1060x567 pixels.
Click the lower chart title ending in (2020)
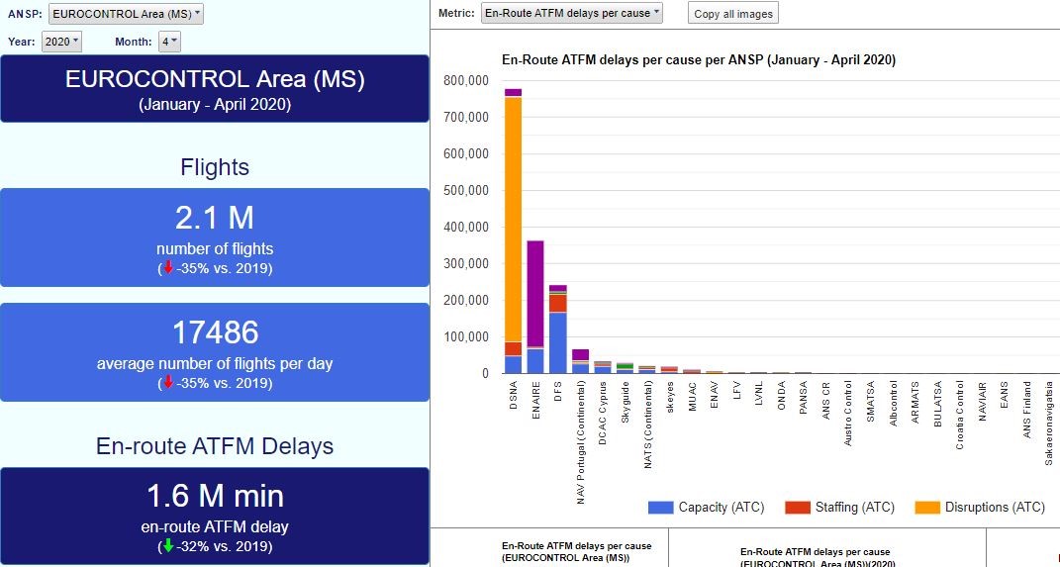[x=816, y=557]
